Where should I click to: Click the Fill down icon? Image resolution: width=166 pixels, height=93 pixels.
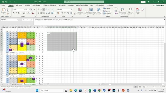pos(116,11)
